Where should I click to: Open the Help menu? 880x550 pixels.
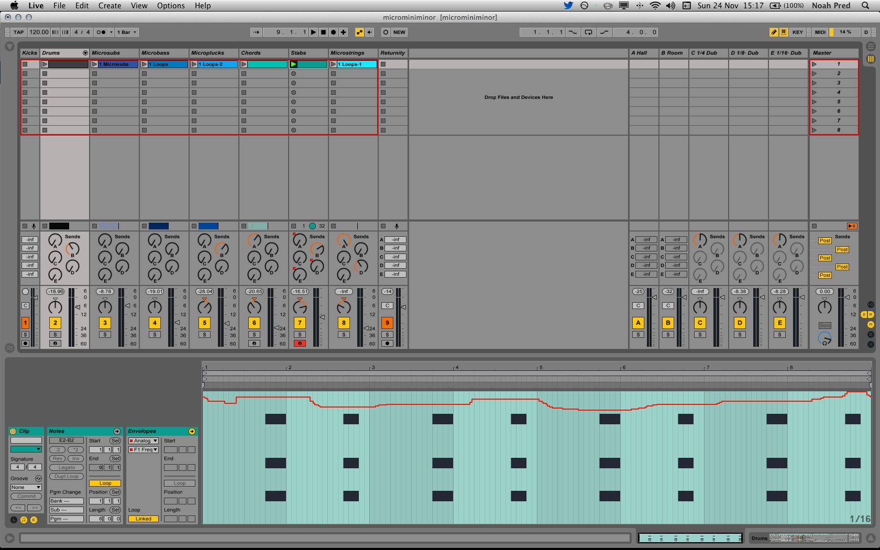coord(203,6)
